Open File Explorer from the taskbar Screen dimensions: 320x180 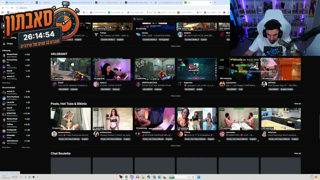(x=143, y=177)
